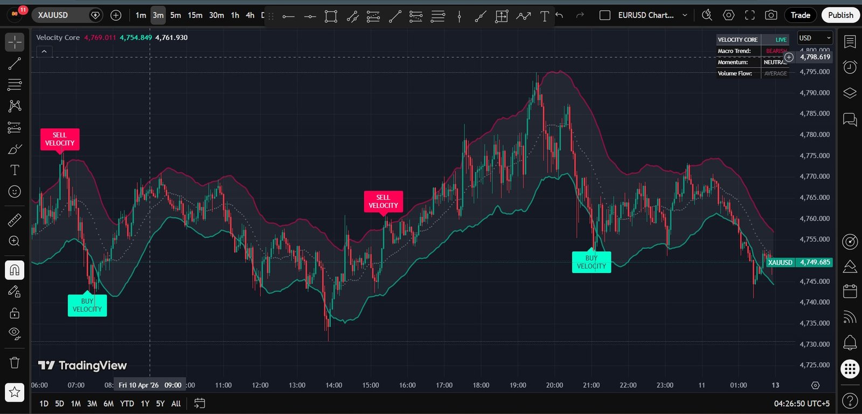Image resolution: width=862 pixels, height=414 pixels.
Task: Open the alerts clock icon in right sidebar
Action: 850,67
